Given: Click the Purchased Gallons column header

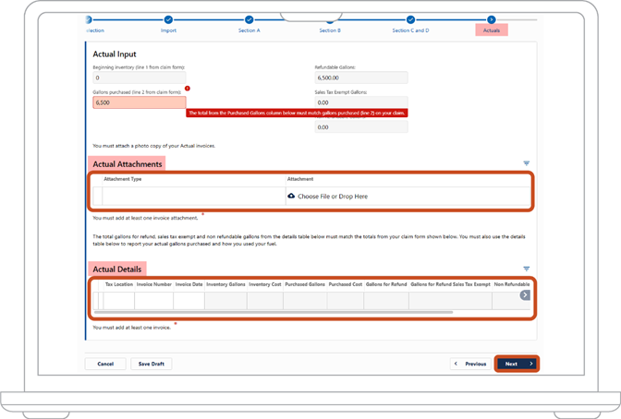Looking at the screenshot, I should click(x=305, y=284).
